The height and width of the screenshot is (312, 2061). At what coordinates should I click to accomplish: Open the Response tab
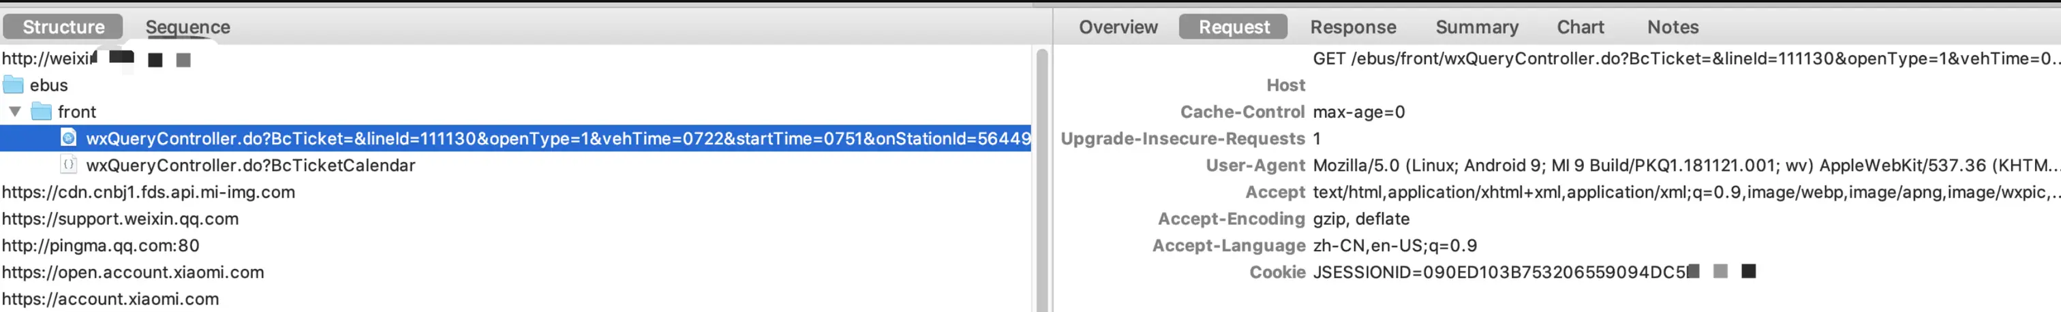(1353, 27)
